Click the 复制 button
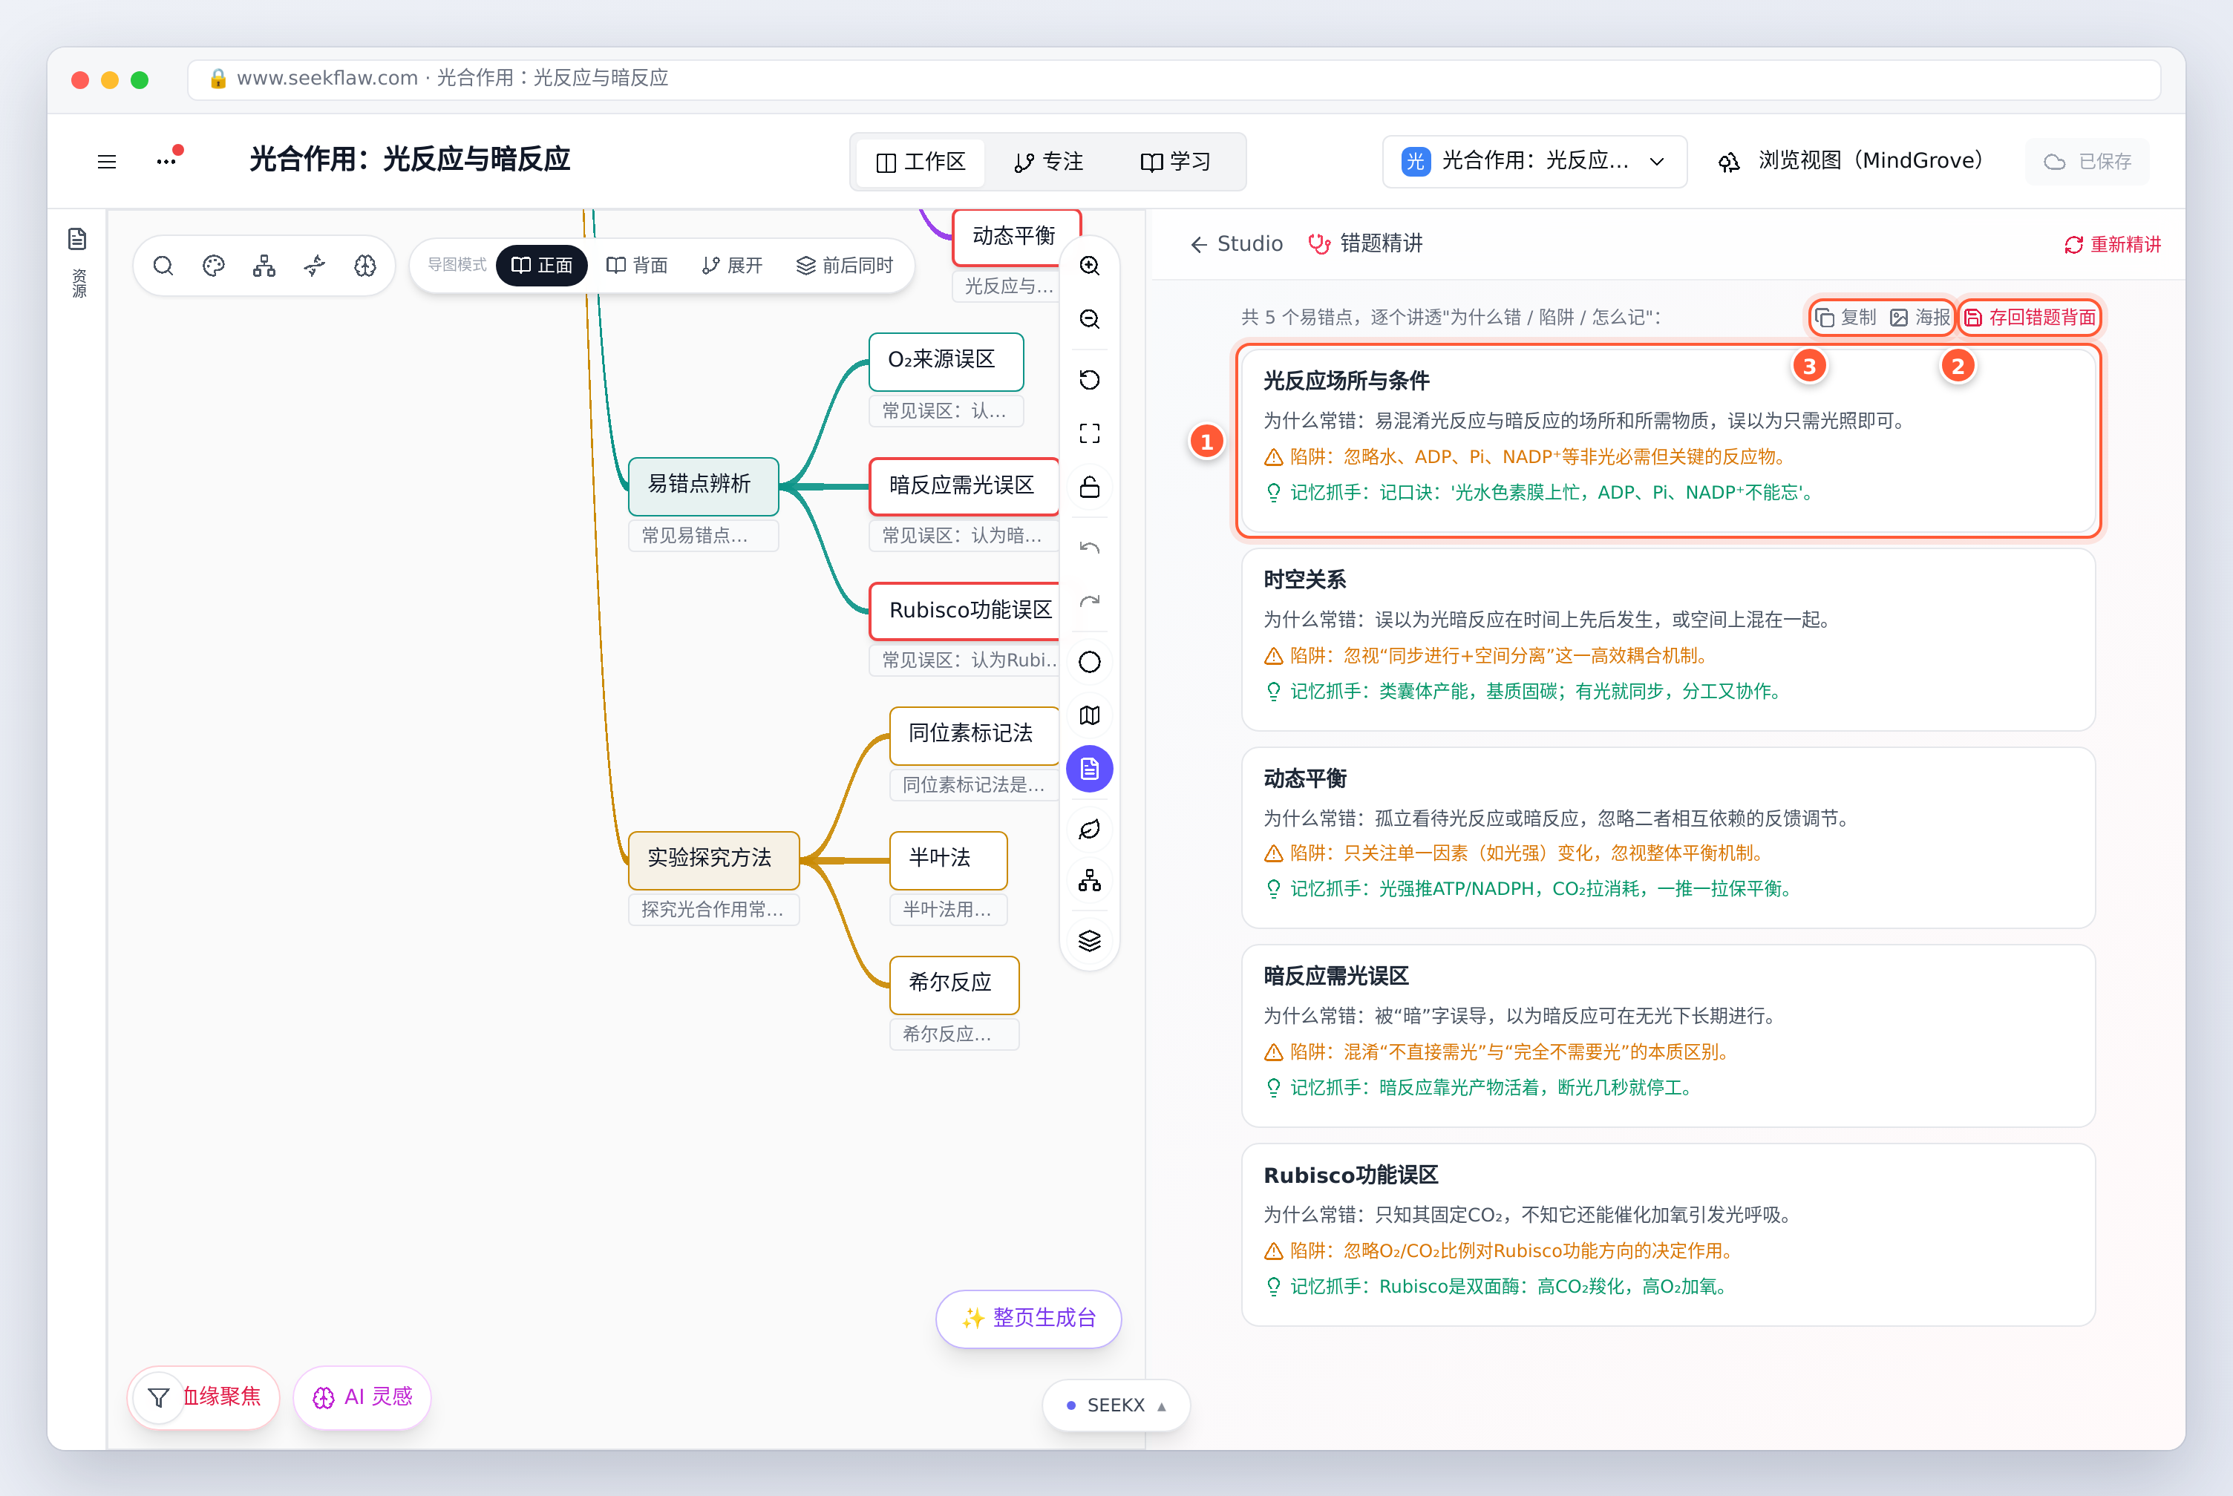Viewport: 2233px width, 1496px height. pyautogui.click(x=1845, y=317)
